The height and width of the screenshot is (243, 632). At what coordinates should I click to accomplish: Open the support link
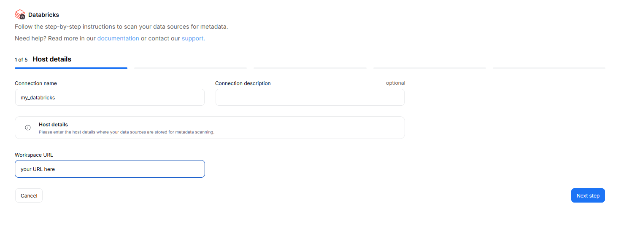point(193,38)
